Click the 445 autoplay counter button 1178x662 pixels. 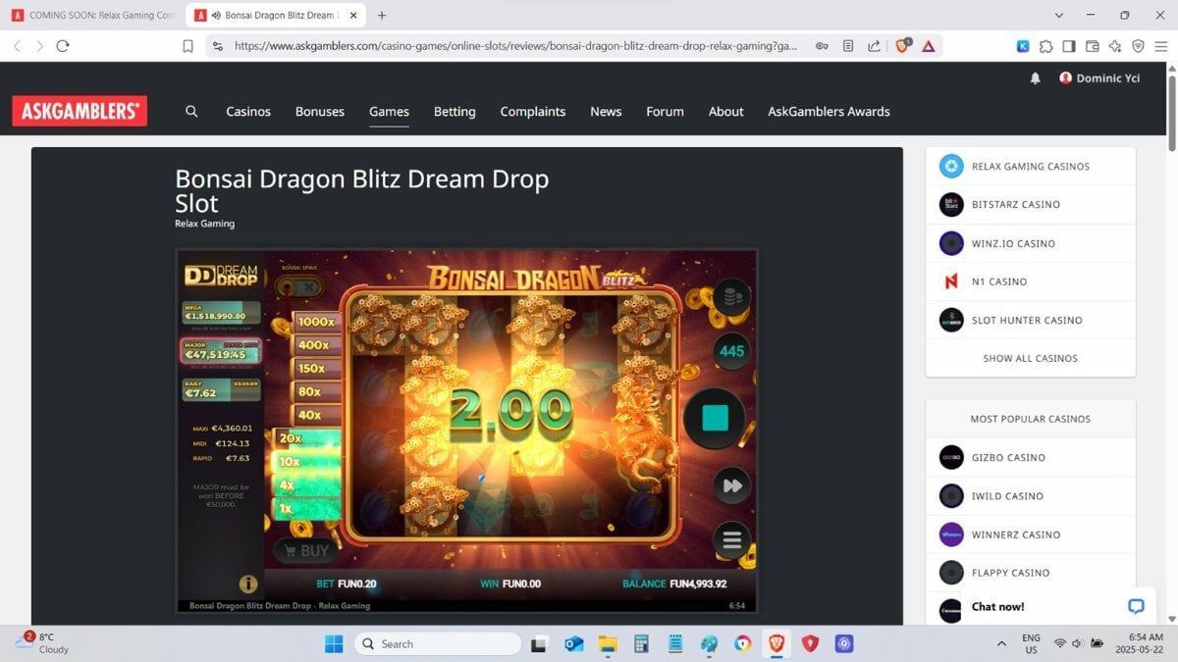(731, 351)
